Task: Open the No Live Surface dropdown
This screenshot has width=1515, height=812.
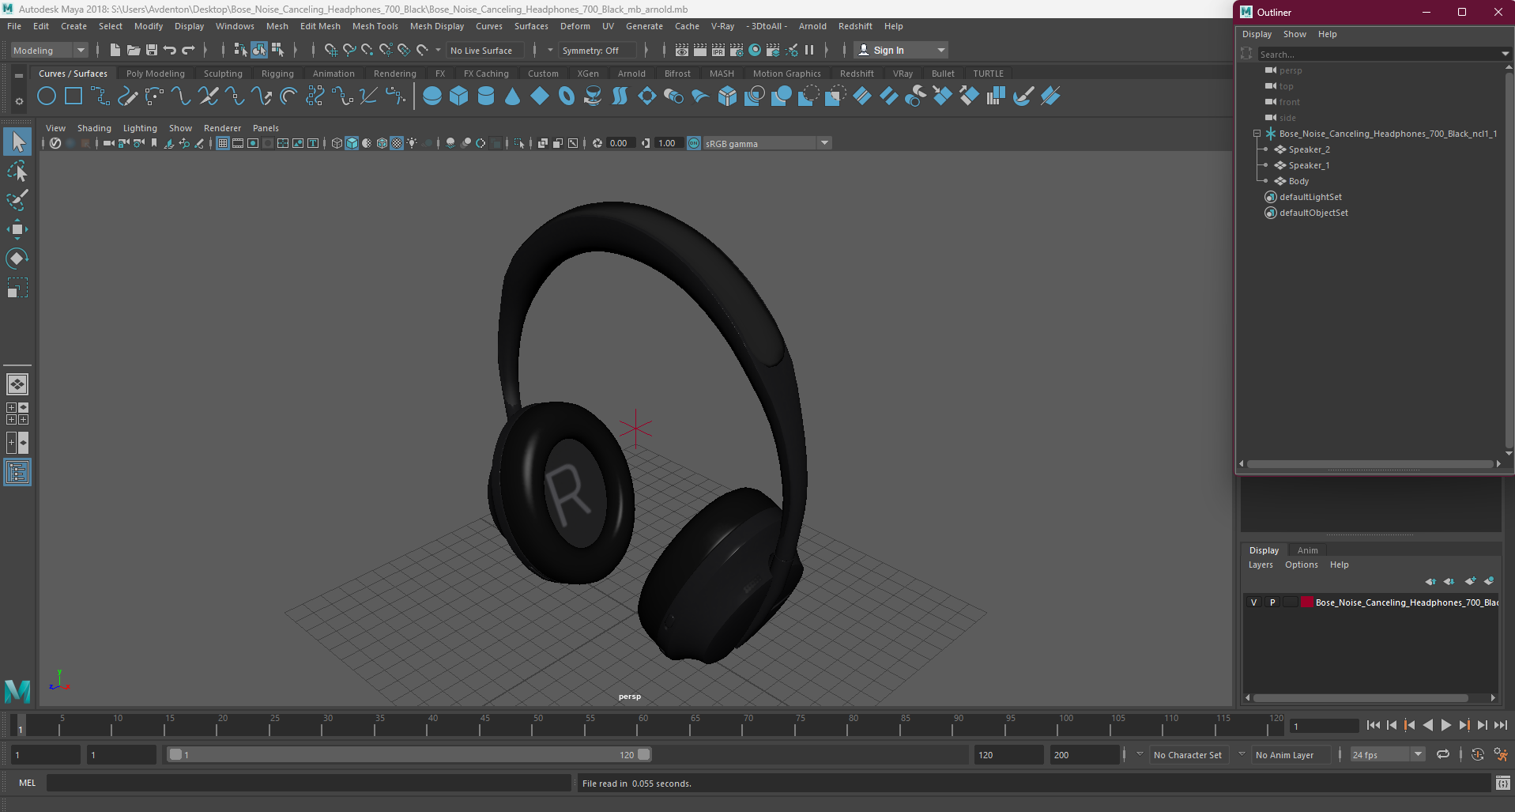Action: tap(484, 50)
